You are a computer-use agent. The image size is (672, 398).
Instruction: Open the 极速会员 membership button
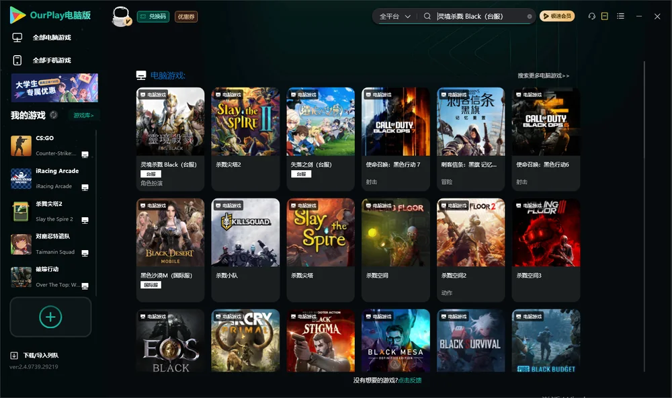(557, 16)
